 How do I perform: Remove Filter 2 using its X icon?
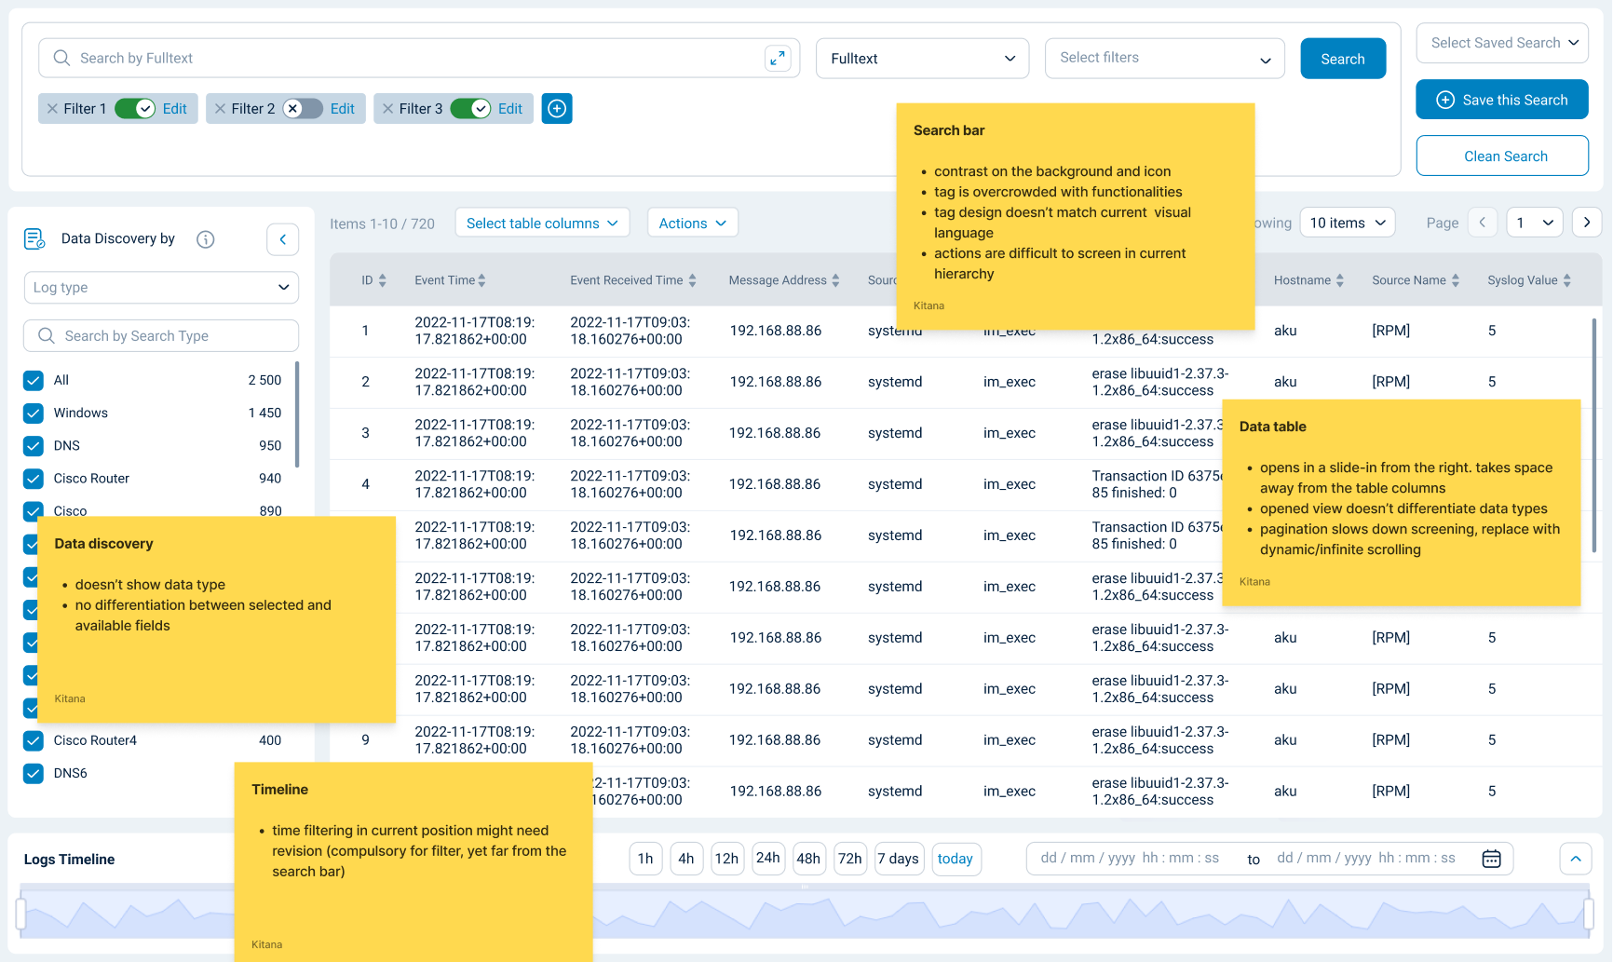(x=220, y=109)
